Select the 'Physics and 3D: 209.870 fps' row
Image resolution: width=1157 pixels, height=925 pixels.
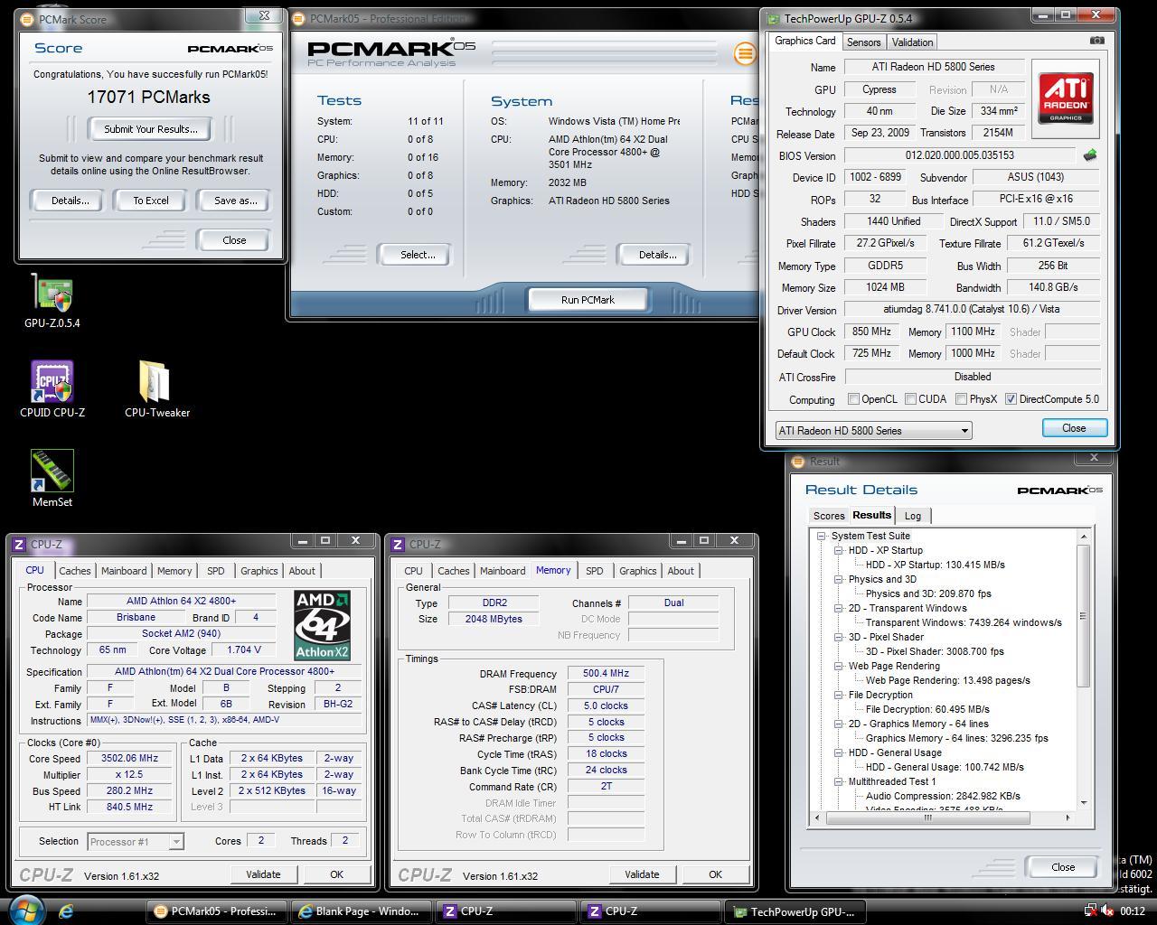[928, 593]
